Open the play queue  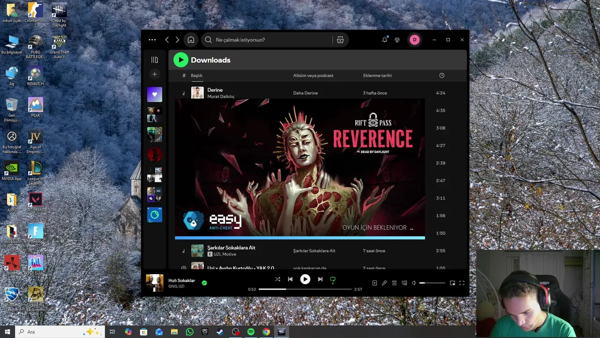(394, 283)
